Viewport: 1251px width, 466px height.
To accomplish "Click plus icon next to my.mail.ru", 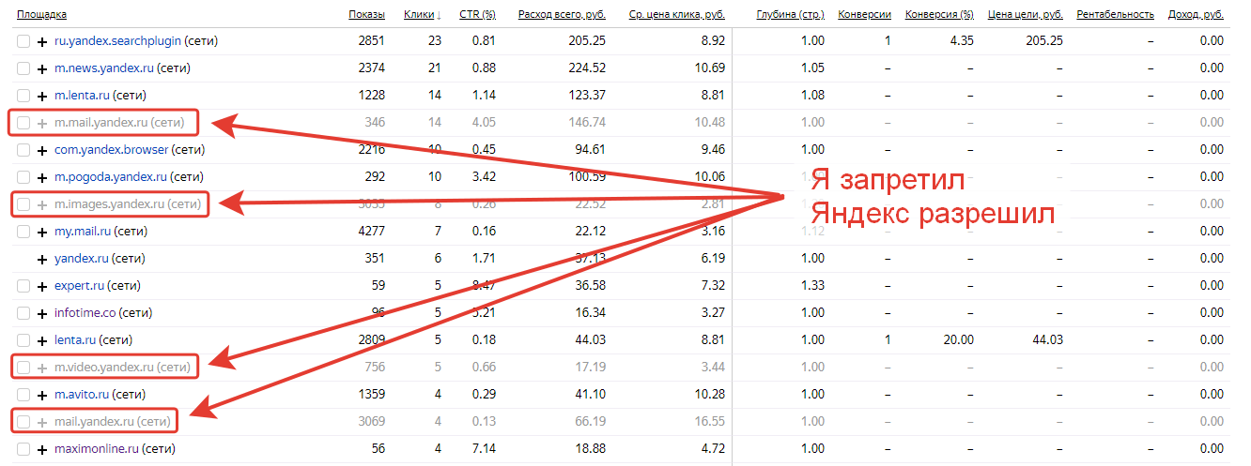I will click(x=42, y=232).
